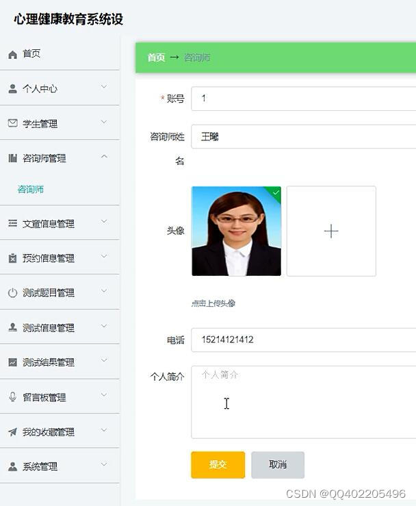Expand the 个人中心 chevron
This screenshot has width=416, height=506.
104,86
